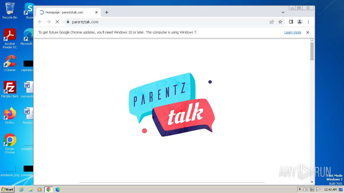
Task: Open Learn more link about updates
Action: 293,32
